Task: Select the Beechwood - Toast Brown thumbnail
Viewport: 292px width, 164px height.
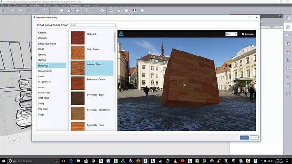Action: [x=78, y=113]
